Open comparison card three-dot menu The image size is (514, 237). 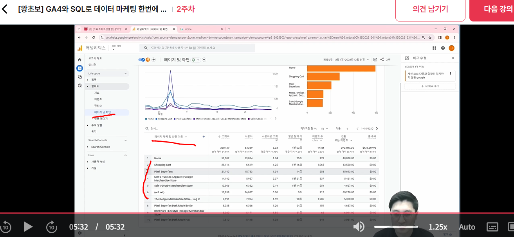tap(451, 73)
